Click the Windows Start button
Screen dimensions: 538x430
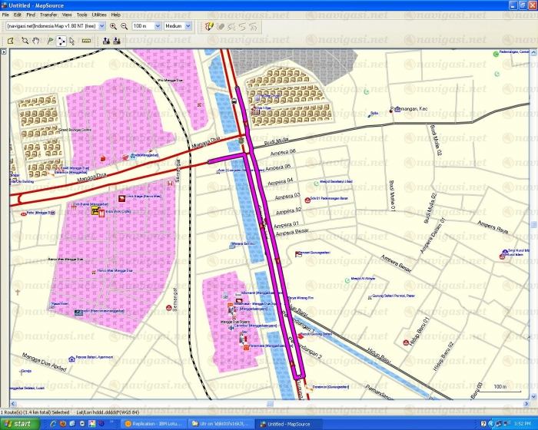[x=18, y=424]
